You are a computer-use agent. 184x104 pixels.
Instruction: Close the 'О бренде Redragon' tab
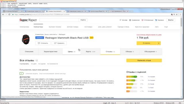click(22, 11)
